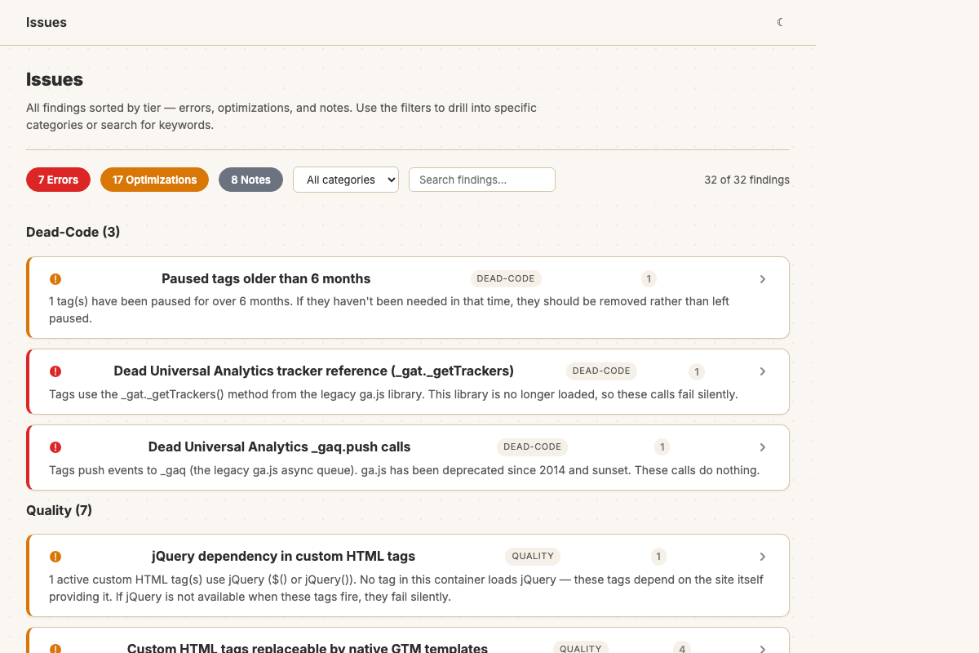This screenshot has height=653, width=979.
Task: Click DEAD-CODE tag on Paused tags finding
Action: tap(506, 279)
